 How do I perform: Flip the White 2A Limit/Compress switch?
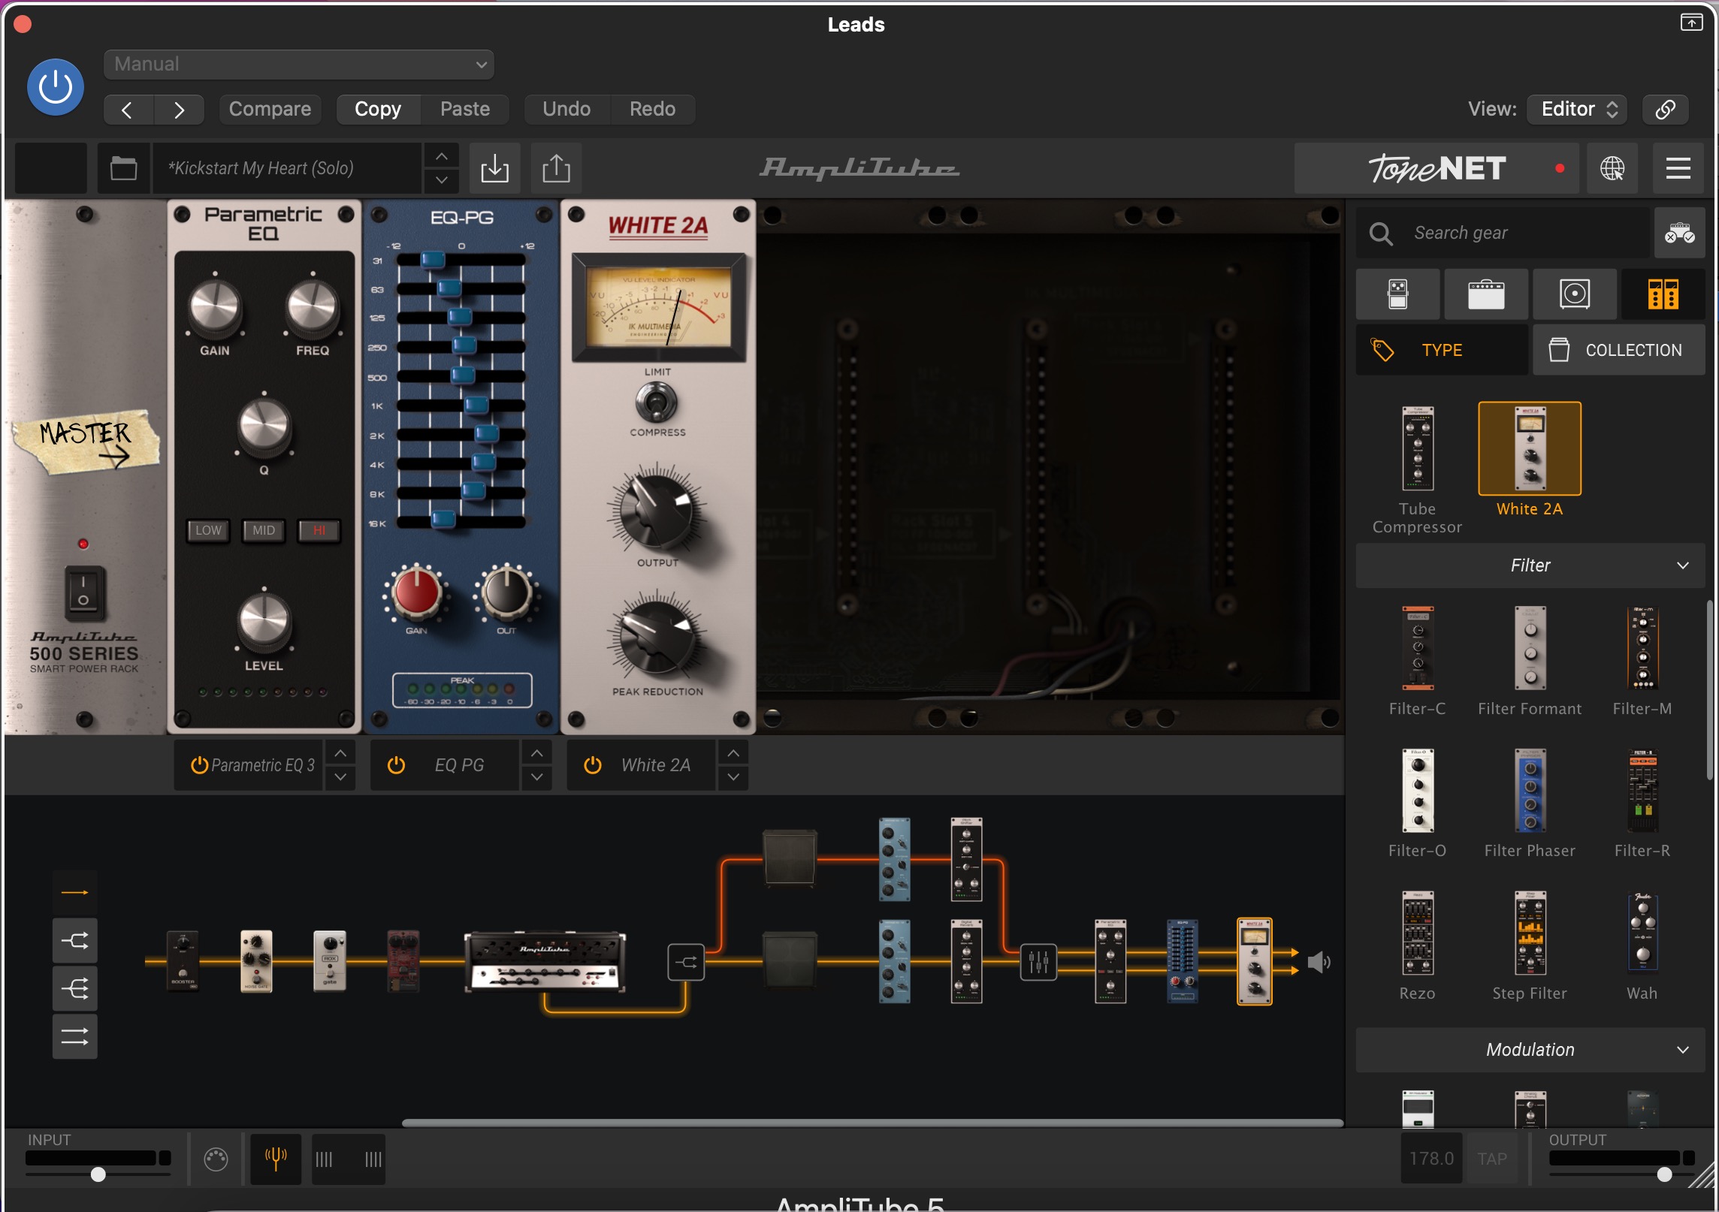(x=657, y=402)
